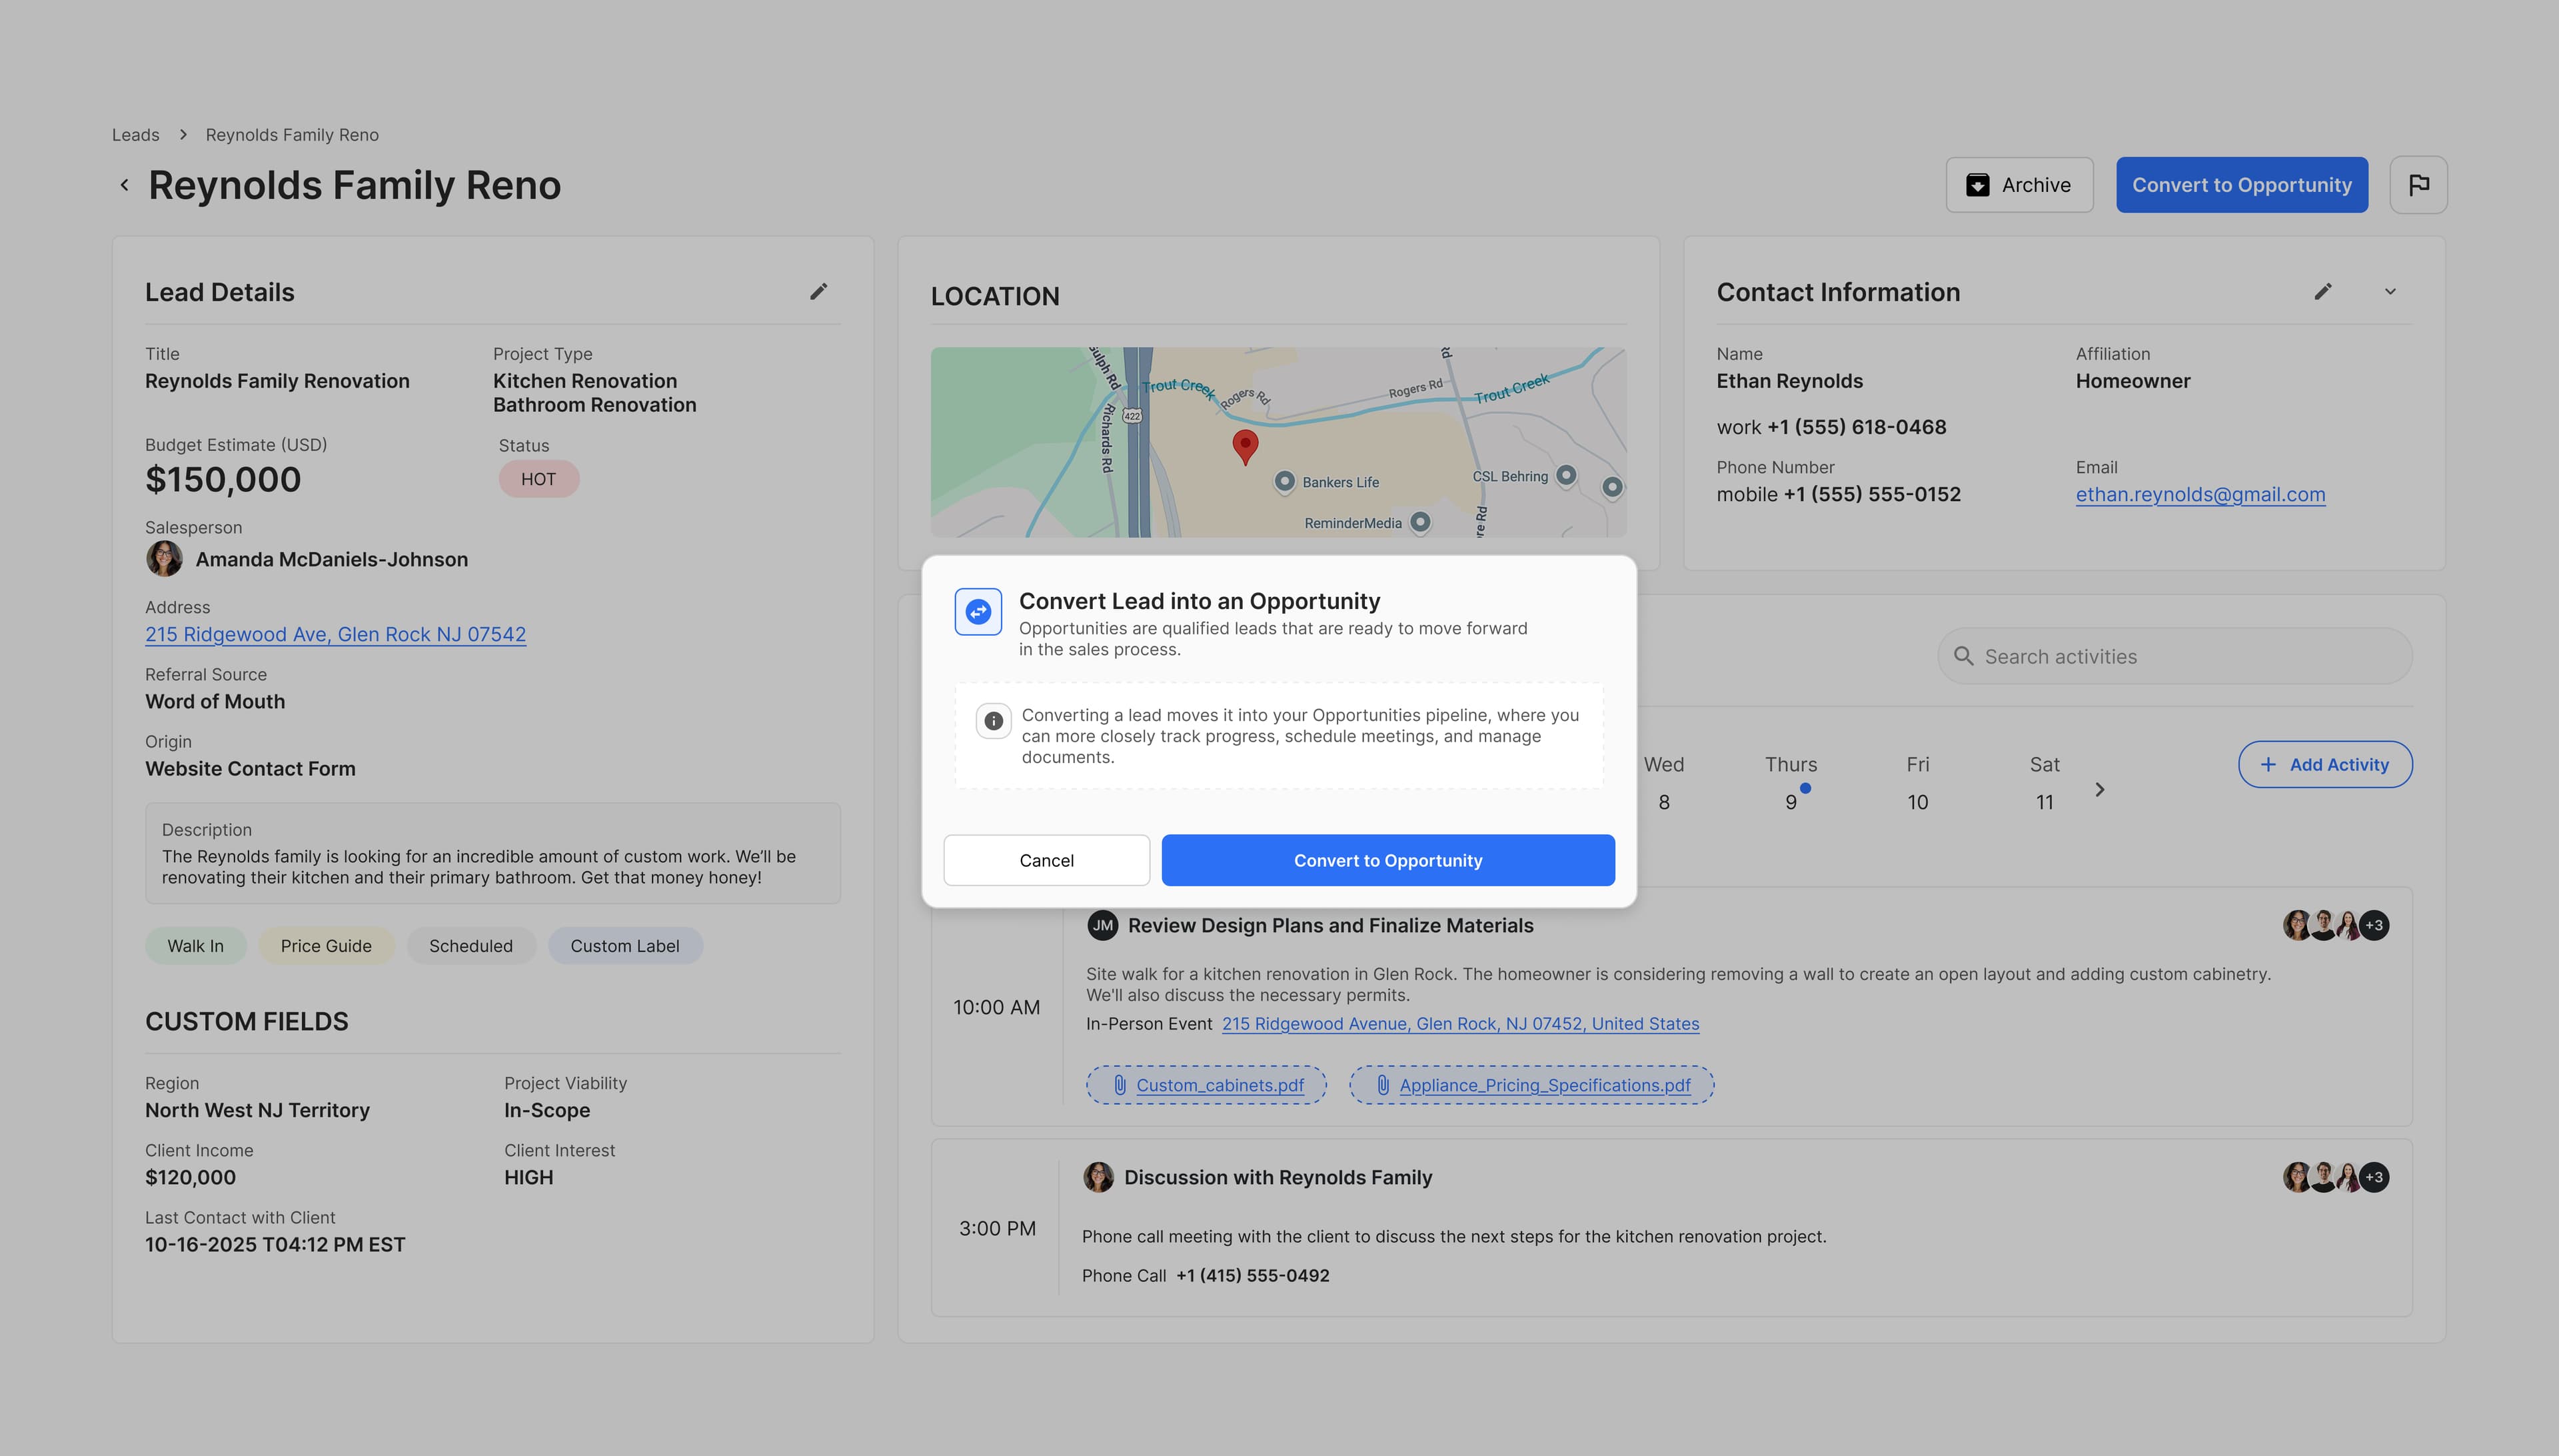Image resolution: width=2559 pixels, height=1456 pixels.
Task: Click the back arrow beside Reynolds Family Reno title
Action: (125, 185)
